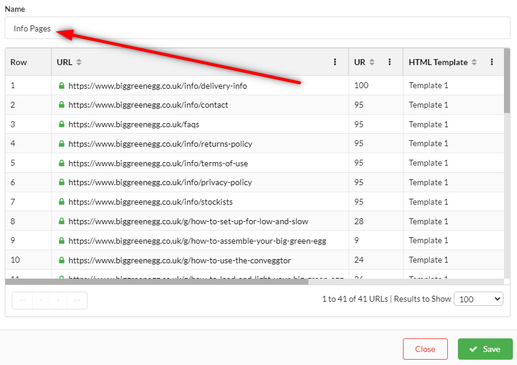Image resolution: width=517 pixels, height=365 pixels.
Task: Select the info/stockists URL text
Action: pyautogui.click(x=150, y=202)
